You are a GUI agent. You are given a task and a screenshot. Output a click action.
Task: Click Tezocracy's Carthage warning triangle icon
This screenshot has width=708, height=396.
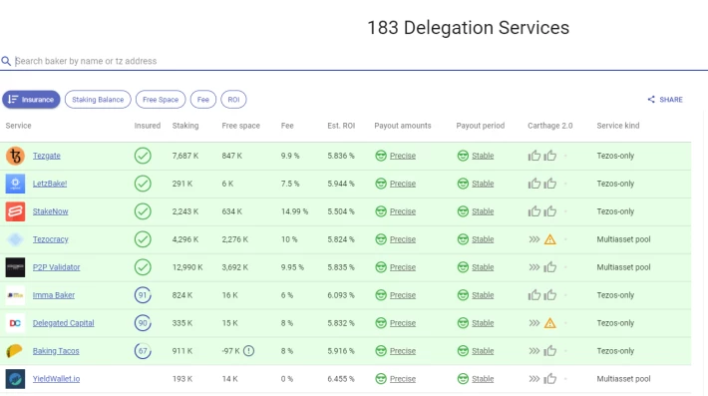[x=550, y=239]
